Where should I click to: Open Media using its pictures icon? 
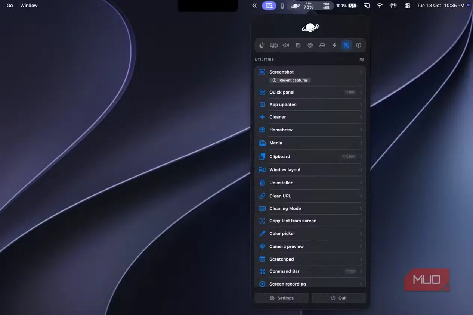[x=262, y=143]
